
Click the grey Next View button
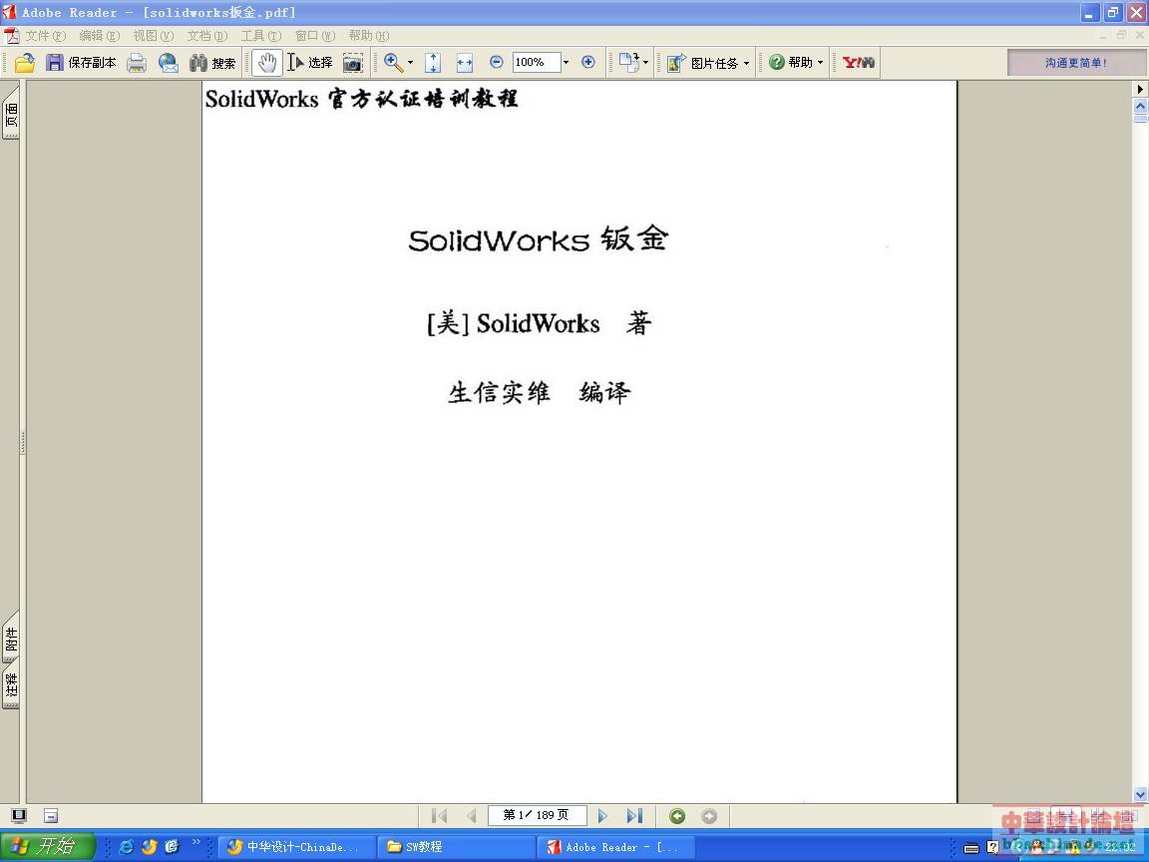click(x=708, y=816)
